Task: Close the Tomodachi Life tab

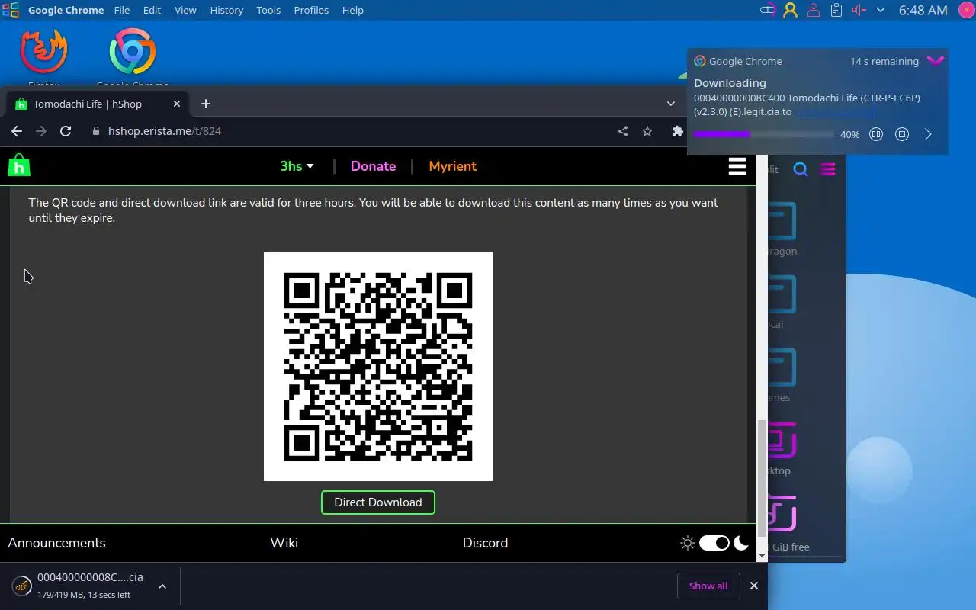Action: [177, 104]
